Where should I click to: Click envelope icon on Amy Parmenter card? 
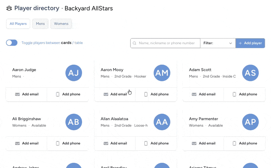coord(194,143)
